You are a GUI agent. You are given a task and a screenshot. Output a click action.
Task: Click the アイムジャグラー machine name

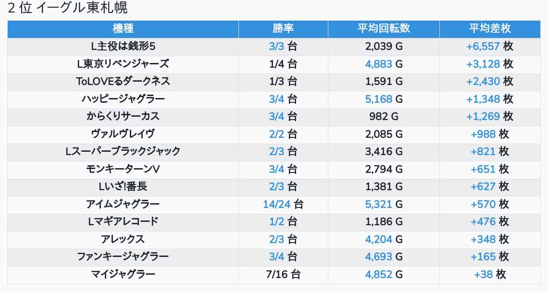(x=123, y=204)
